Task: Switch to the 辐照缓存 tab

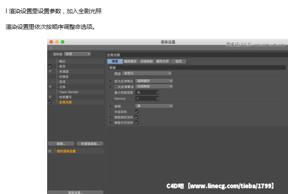Action: (x=130, y=61)
